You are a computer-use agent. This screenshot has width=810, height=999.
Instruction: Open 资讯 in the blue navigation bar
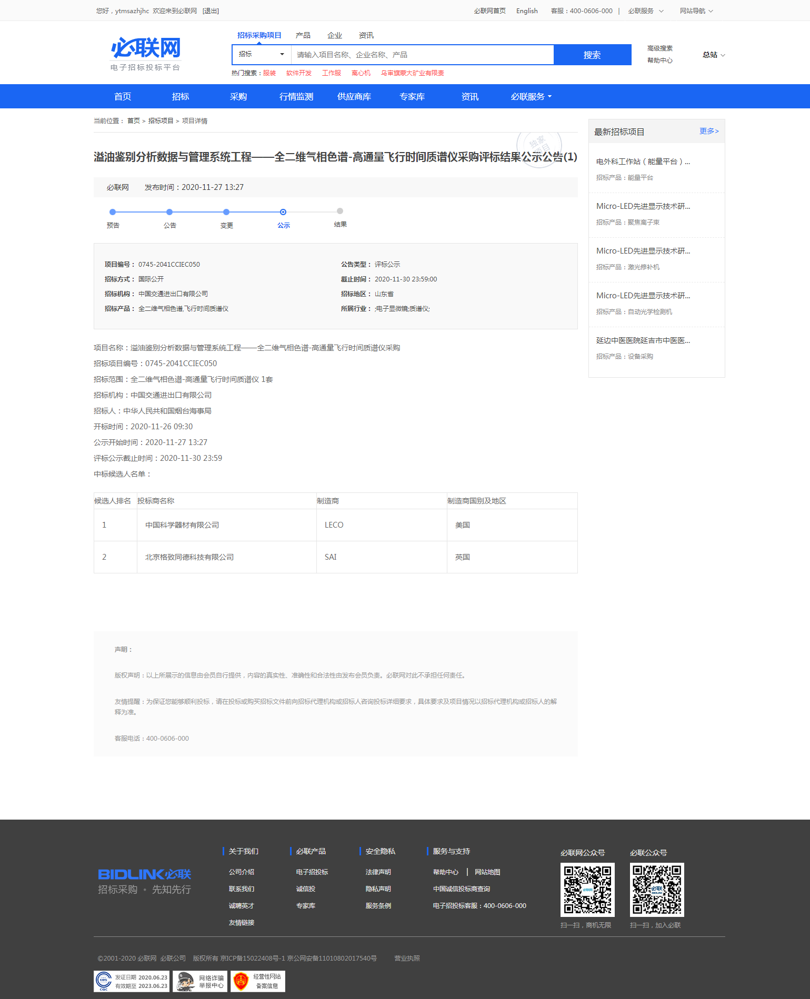tap(470, 97)
